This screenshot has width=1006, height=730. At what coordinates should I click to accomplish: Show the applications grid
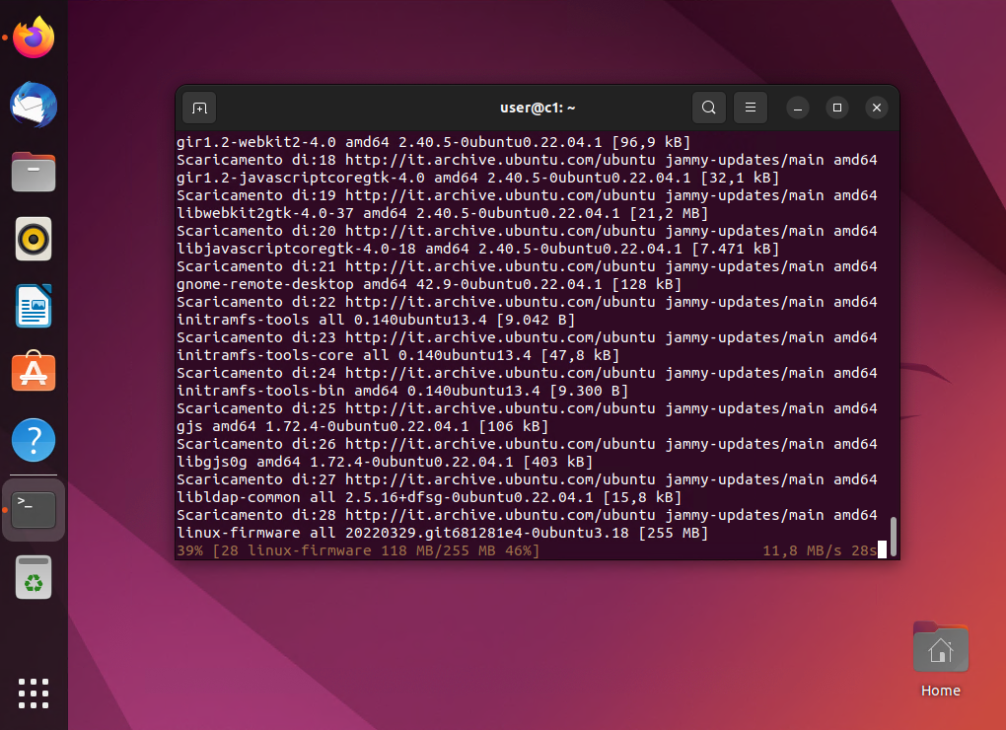point(34,693)
